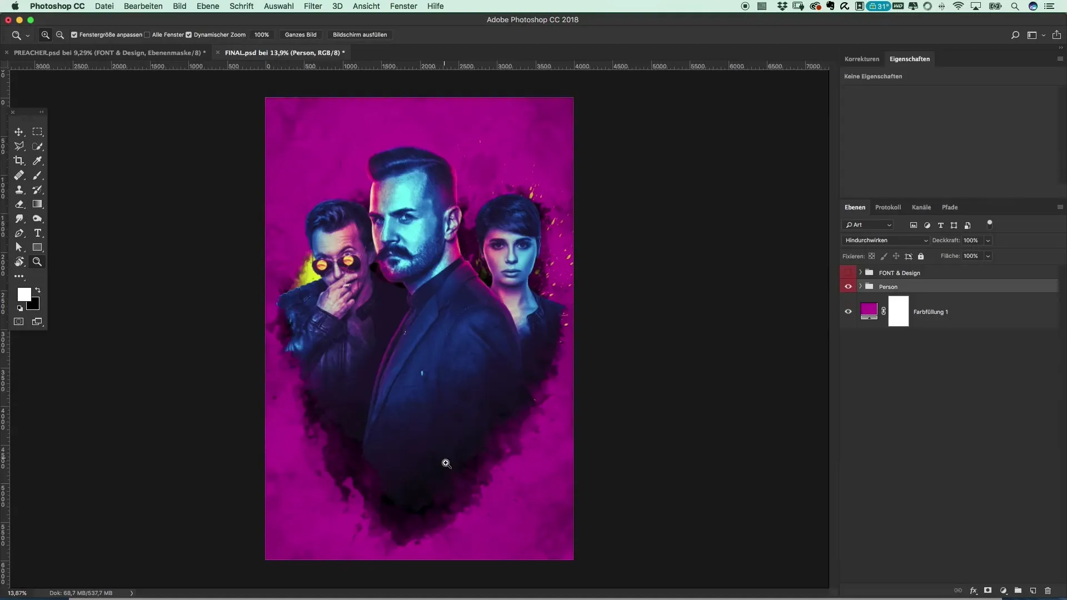Open the Ebene menu
This screenshot has height=600, width=1067.
coord(208,6)
